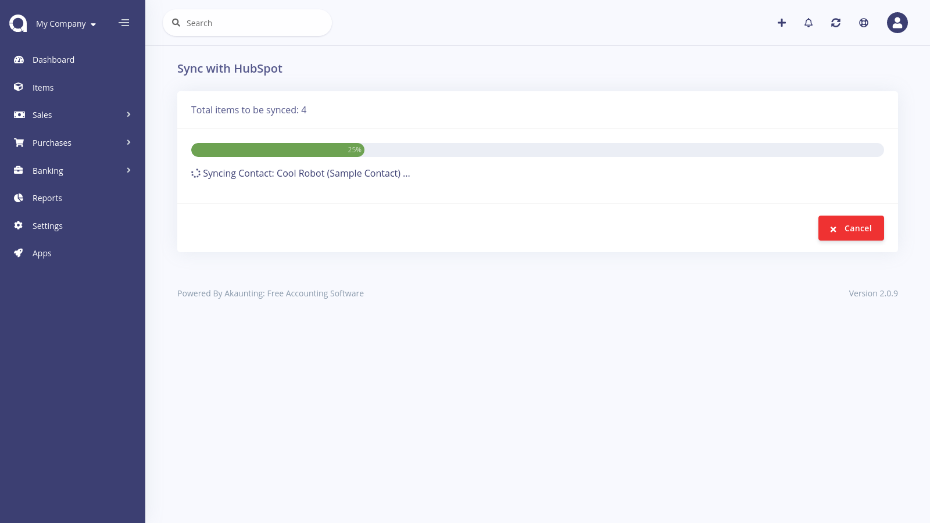This screenshot has width=930, height=523.
Task: Expand the My Company dropdown
Action: click(x=65, y=24)
